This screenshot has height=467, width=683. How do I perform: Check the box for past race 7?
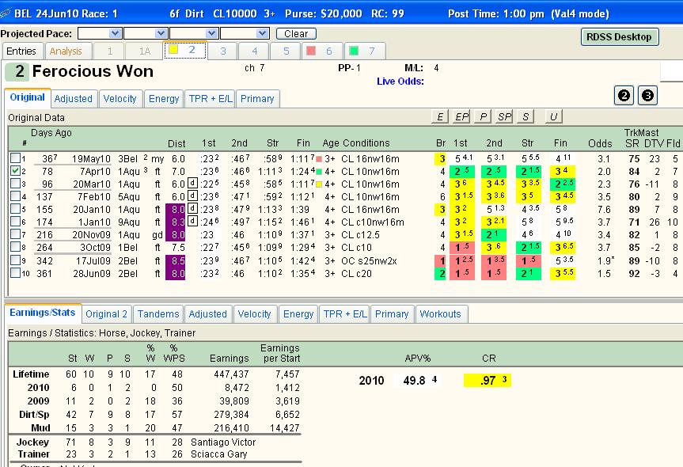(15, 233)
